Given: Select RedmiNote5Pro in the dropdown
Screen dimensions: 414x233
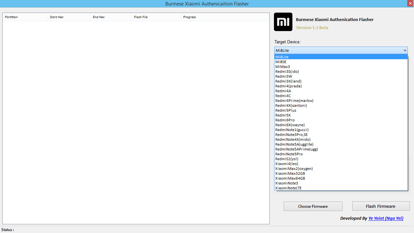Looking at the screenshot, I should coord(341,154).
